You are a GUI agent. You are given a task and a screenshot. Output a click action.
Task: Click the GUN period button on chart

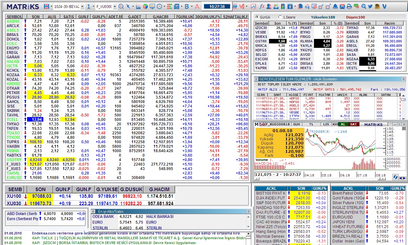[x=296, y=124]
